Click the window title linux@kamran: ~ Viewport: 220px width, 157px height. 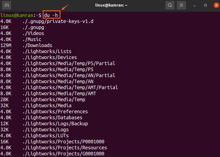click(x=111, y=5)
